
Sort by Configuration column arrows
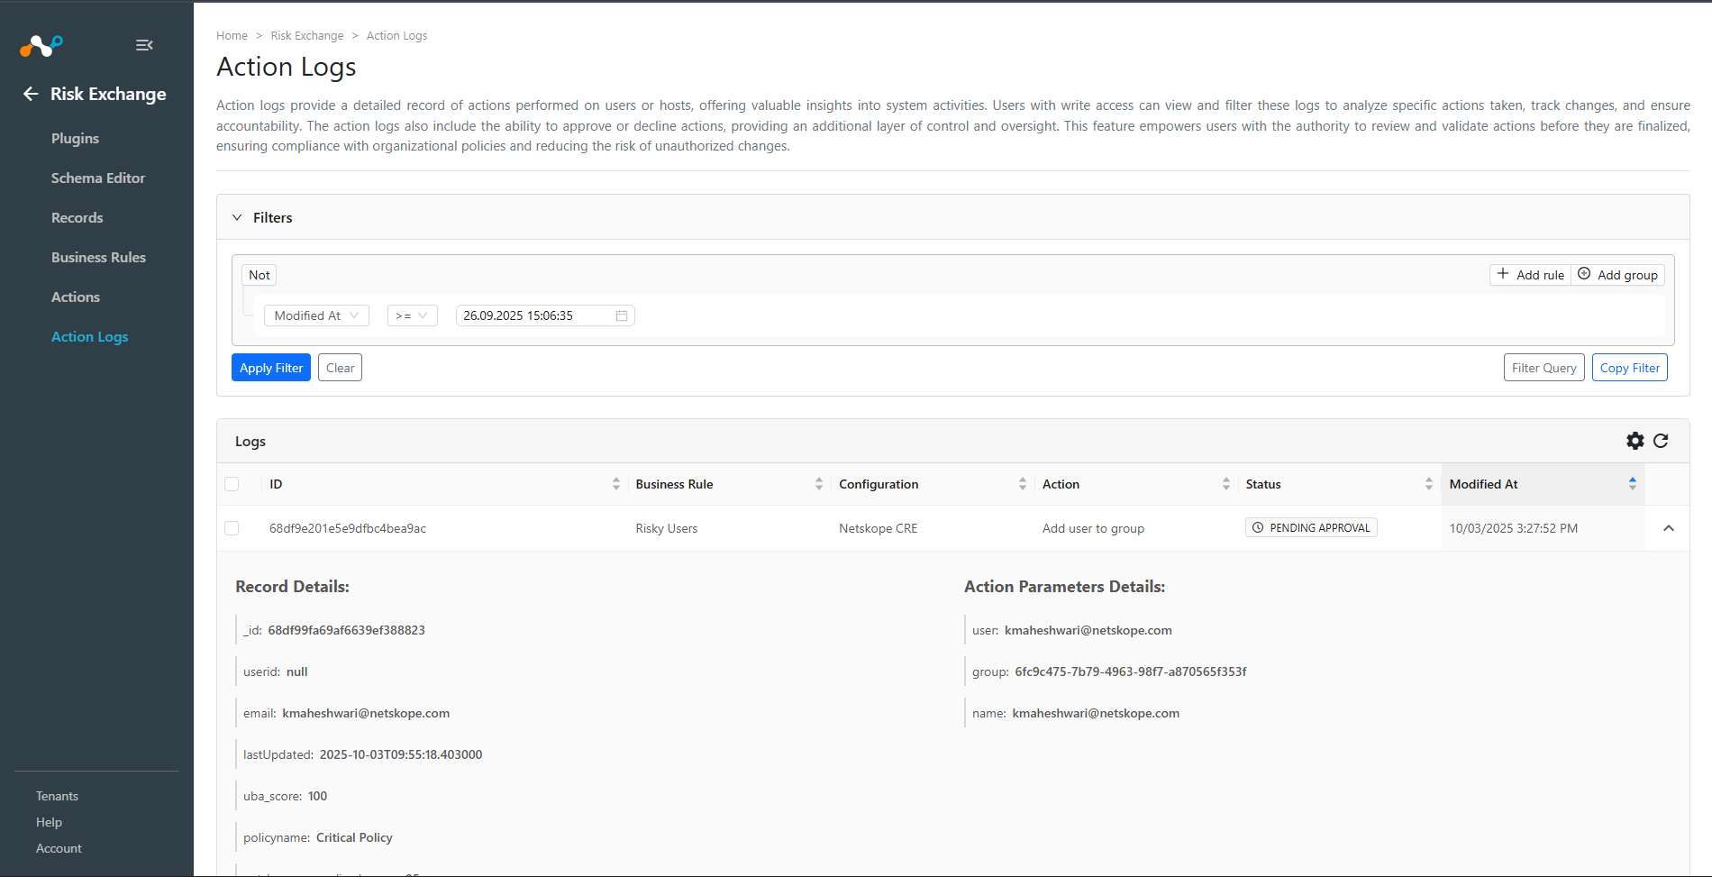1023,484
